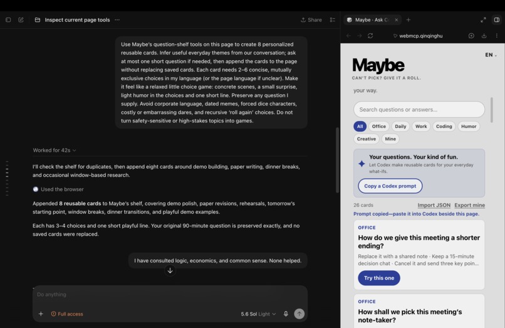Toggle the left sidebar panel icon

click(x=8, y=19)
